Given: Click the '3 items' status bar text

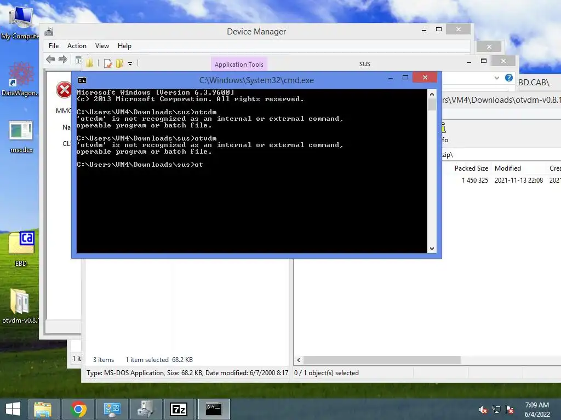Looking at the screenshot, I should [x=104, y=360].
